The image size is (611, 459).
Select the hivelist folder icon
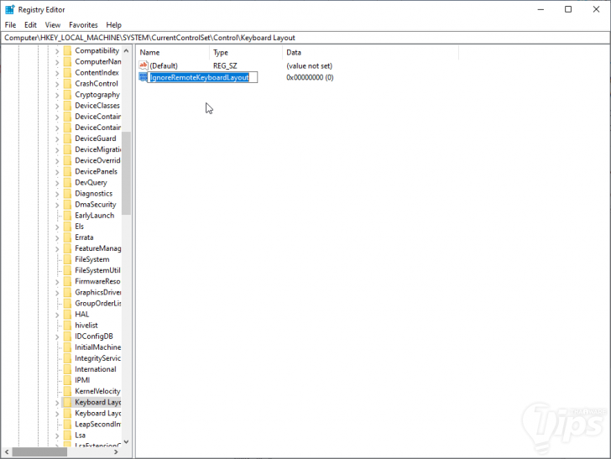(68, 326)
